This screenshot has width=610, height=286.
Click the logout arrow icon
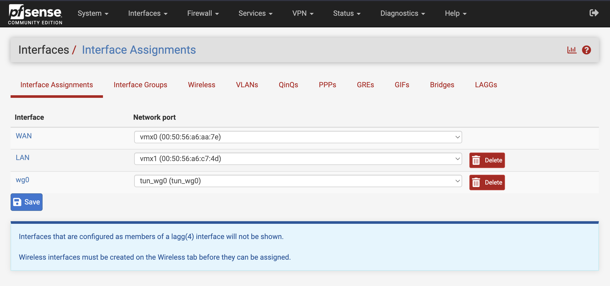(594, 13)
